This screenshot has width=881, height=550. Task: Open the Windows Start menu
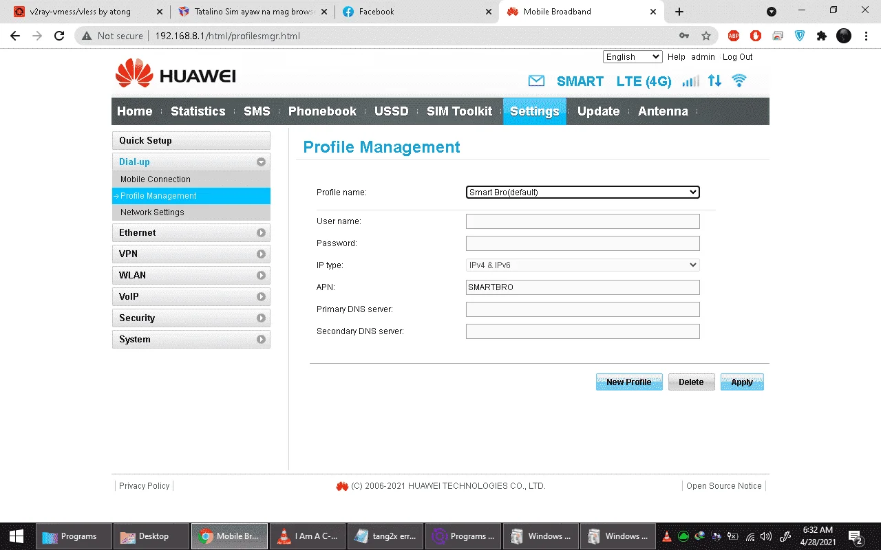17,536
